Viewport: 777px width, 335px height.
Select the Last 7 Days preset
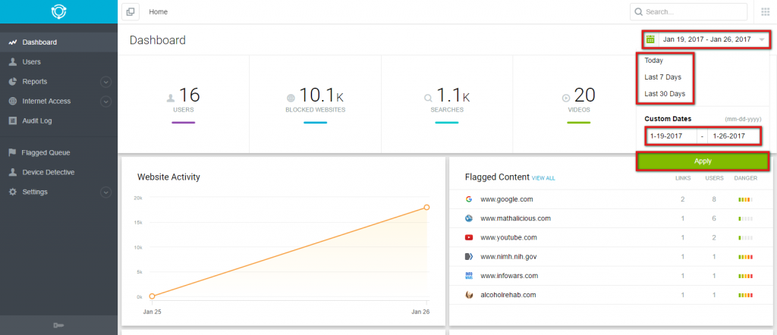point(662,77)
